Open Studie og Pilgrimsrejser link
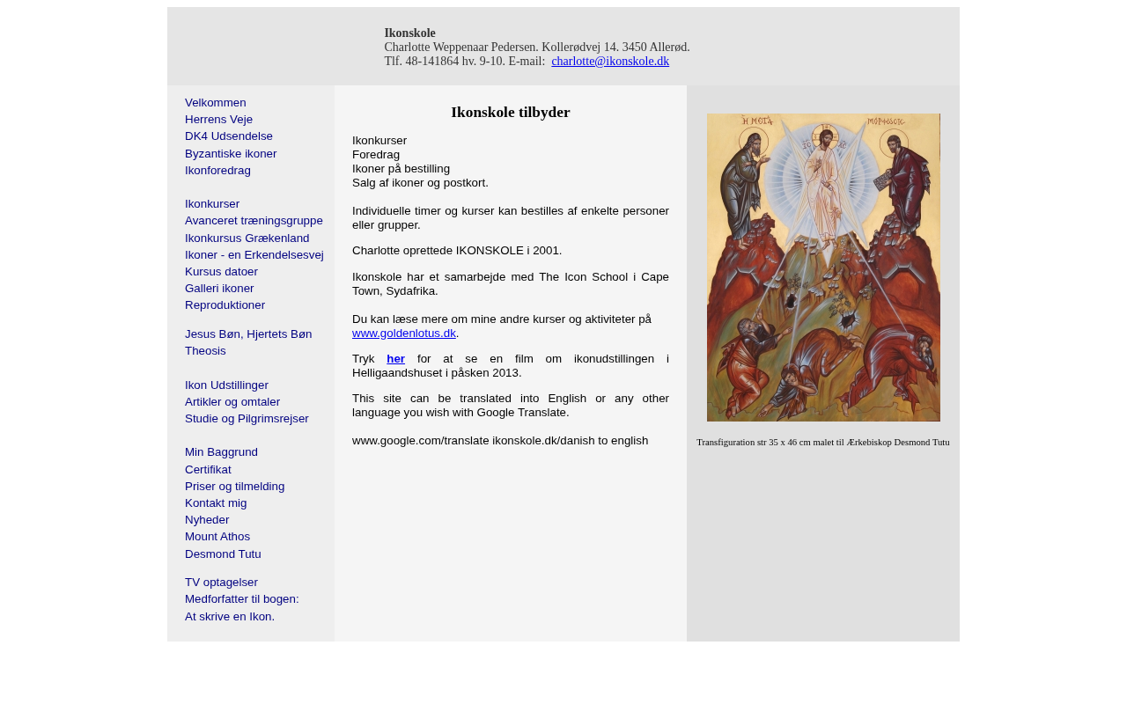 coord(247,419)
